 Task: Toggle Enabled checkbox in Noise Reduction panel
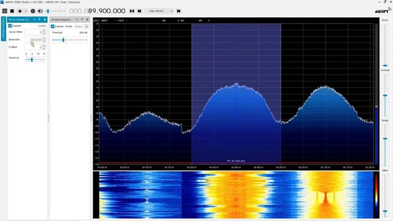click(53, 26)
